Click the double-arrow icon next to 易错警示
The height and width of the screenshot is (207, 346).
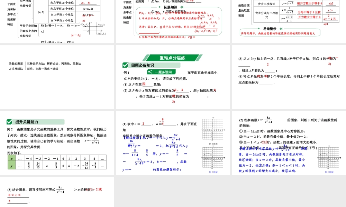tap(281, 28)
